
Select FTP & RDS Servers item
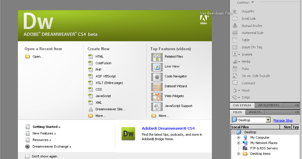tap(264, 148)
